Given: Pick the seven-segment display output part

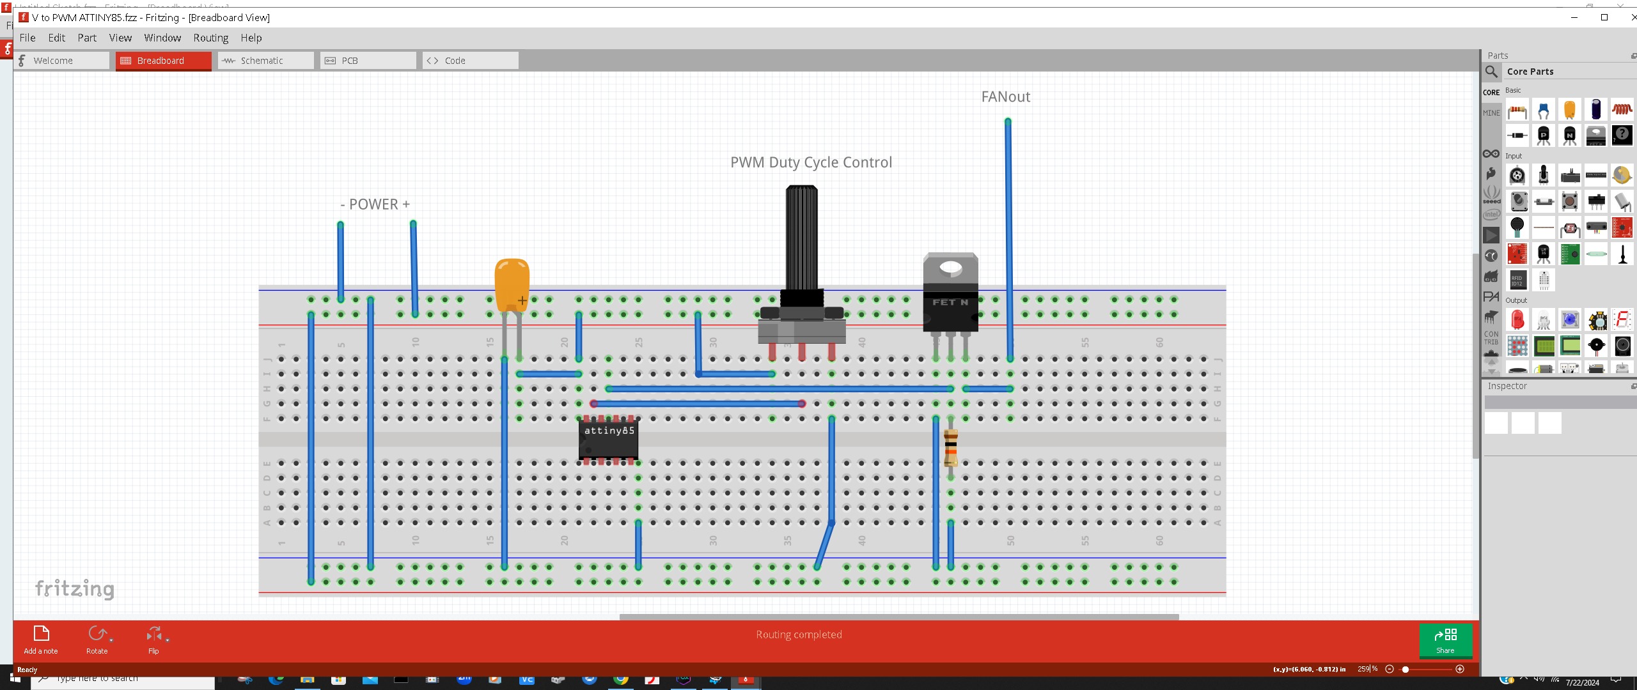Looking at the screenshot, I should [1622, 319].
